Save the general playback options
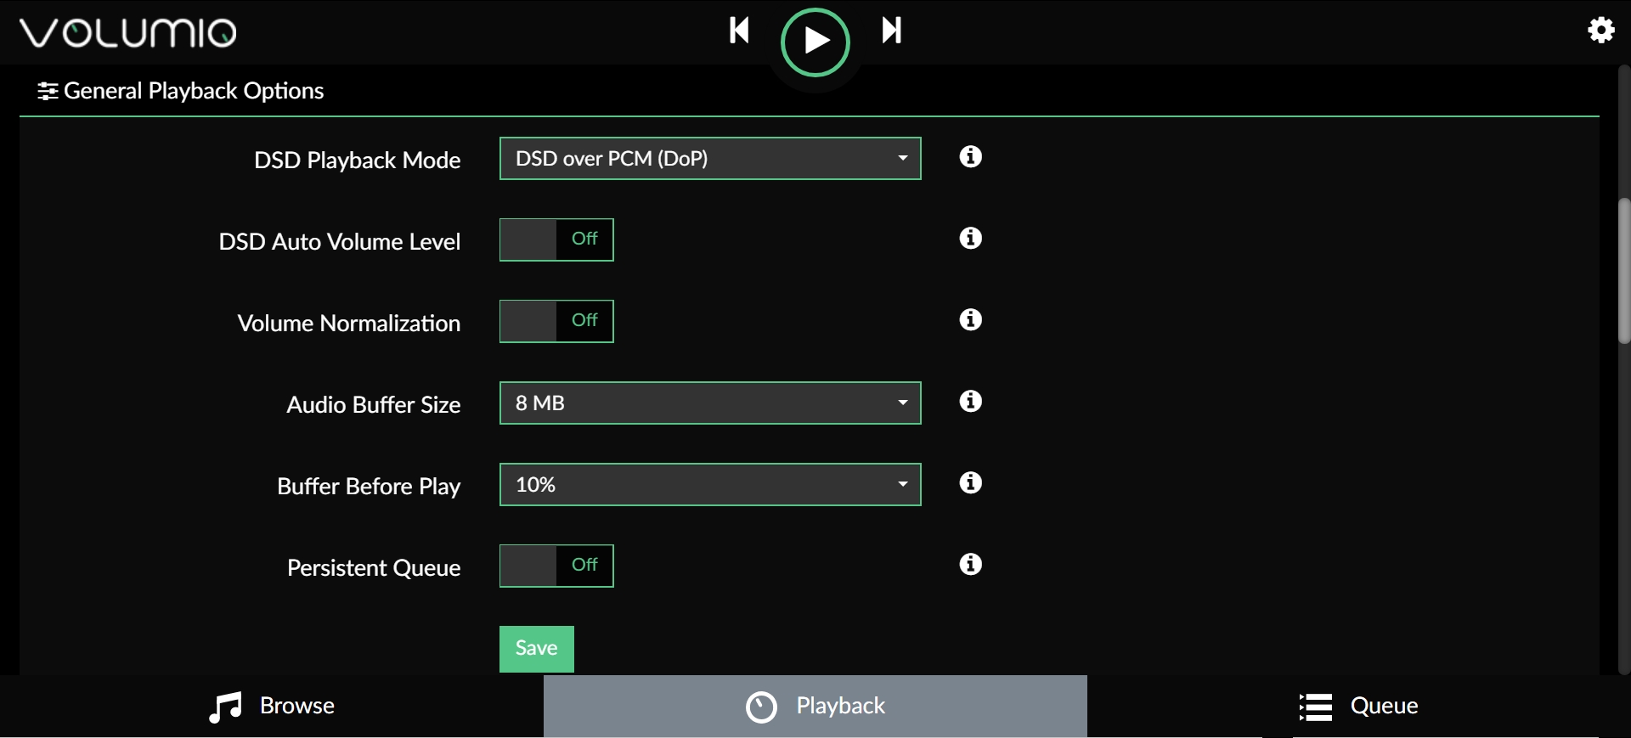Screen dimensions: 1631x738 537,649
